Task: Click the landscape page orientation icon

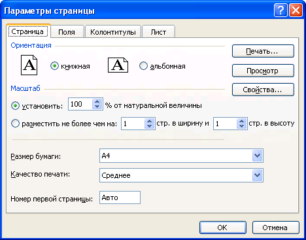Action: [x=118, y=65]
